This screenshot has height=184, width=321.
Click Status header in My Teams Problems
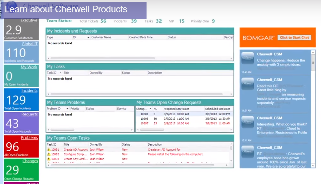(x=101, y=109)
